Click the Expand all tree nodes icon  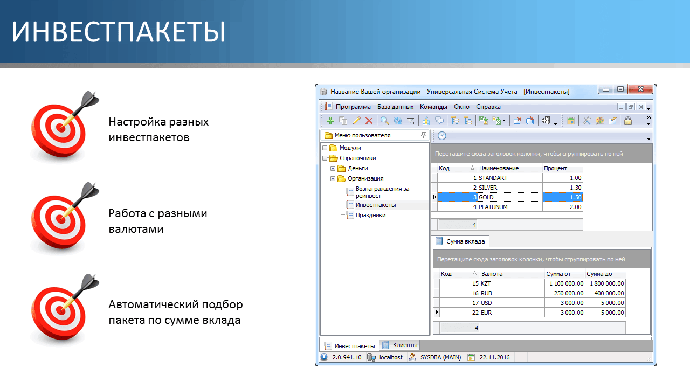pos(456,121)
